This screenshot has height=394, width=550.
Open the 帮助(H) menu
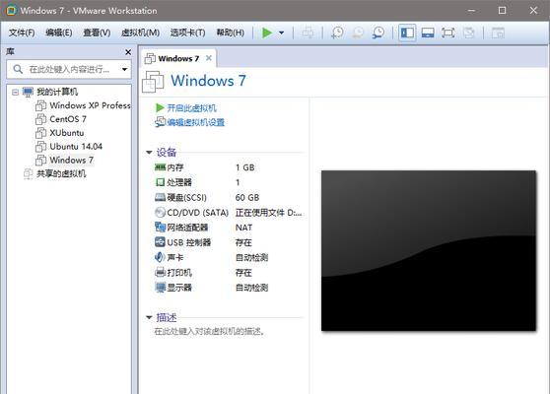[230, 33]
